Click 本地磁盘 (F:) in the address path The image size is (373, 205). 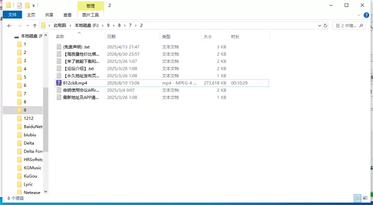coord(87,26)
